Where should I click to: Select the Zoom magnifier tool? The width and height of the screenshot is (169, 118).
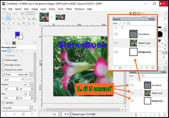(8, 29)
